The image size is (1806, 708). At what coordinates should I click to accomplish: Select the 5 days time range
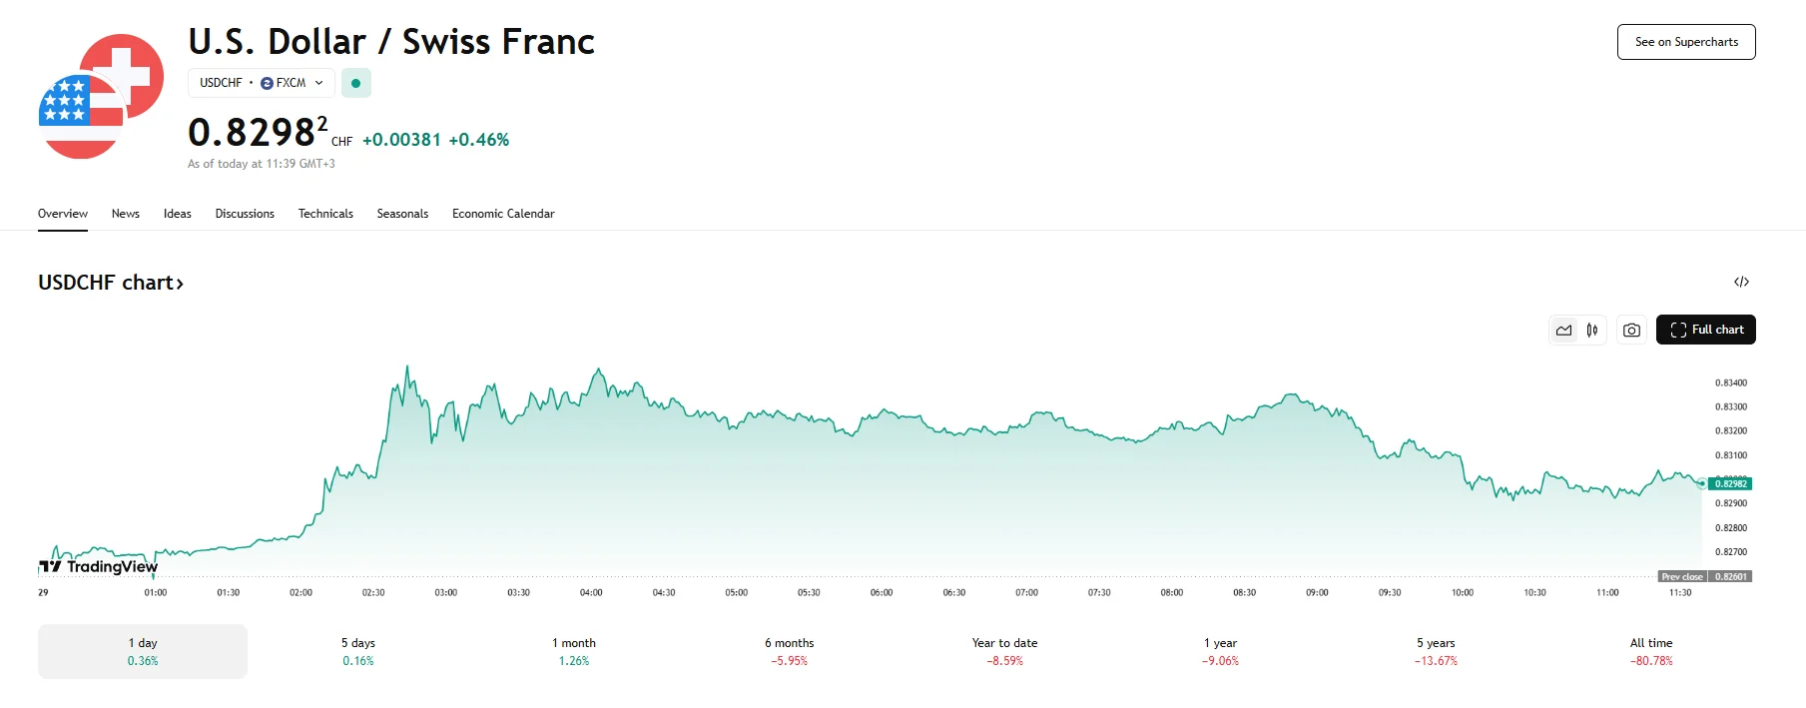pos(358,651)
